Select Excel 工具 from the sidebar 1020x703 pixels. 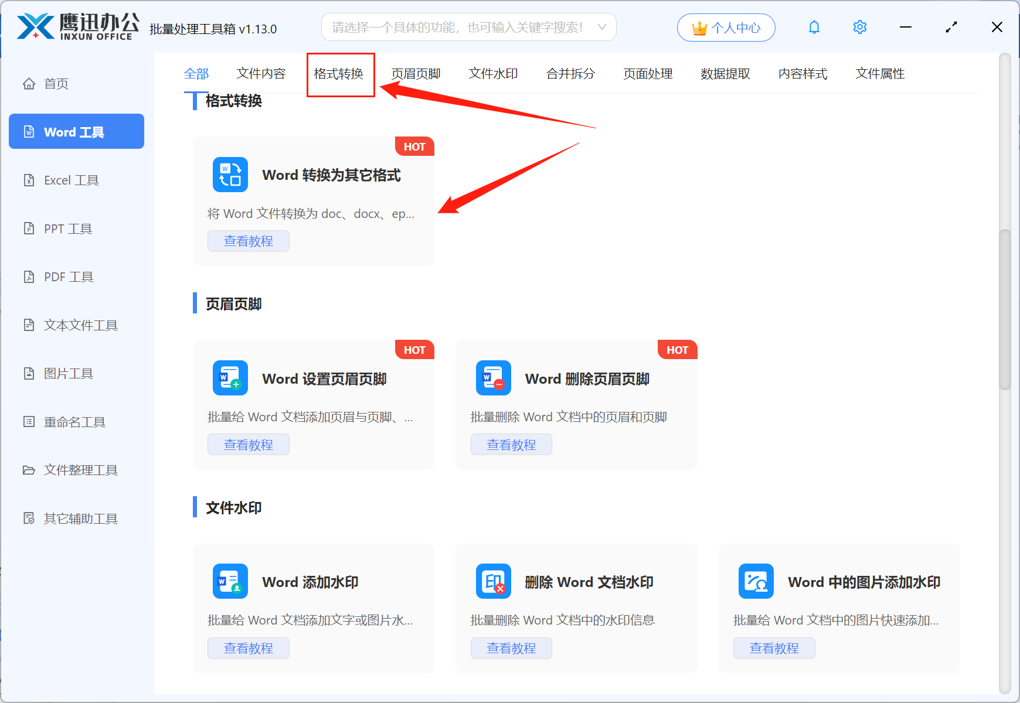[x=72, y=180]
